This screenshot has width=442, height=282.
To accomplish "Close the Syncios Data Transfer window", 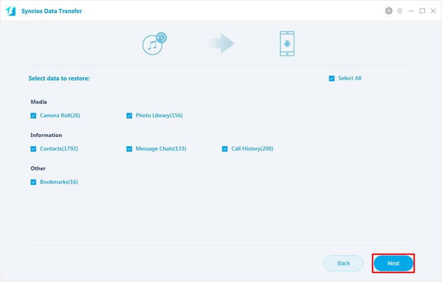I will click(x=433, y=11).
